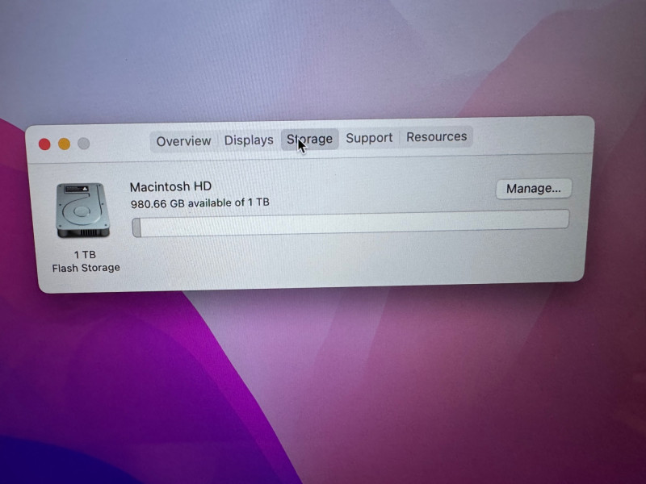Select the Storage tab

[x=310, y=140]
